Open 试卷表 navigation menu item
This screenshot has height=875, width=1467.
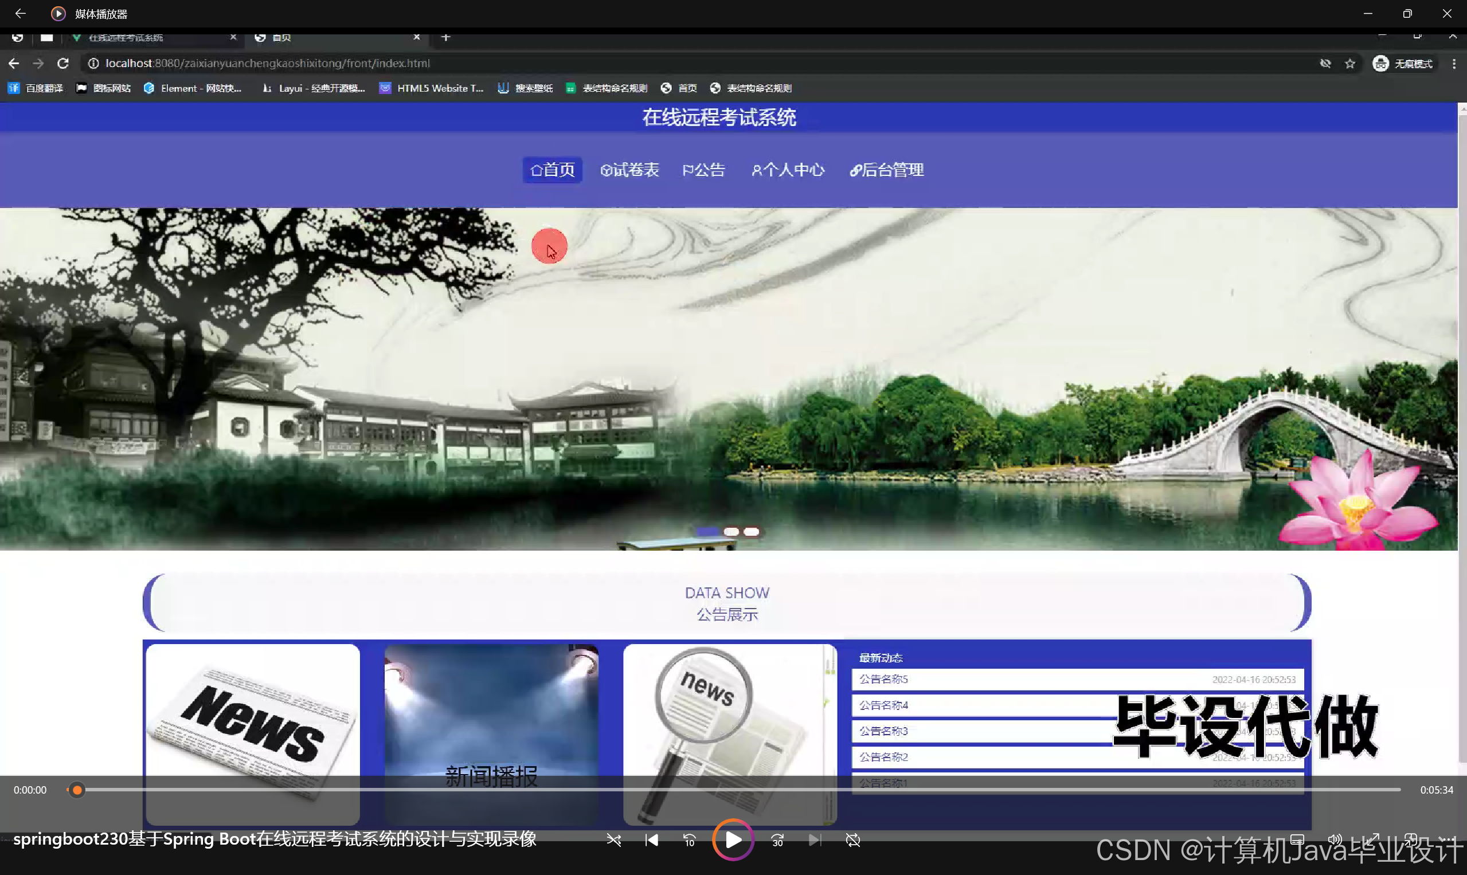629,170
